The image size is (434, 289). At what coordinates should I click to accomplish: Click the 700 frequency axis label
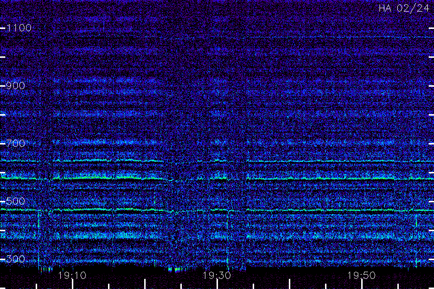15,144
